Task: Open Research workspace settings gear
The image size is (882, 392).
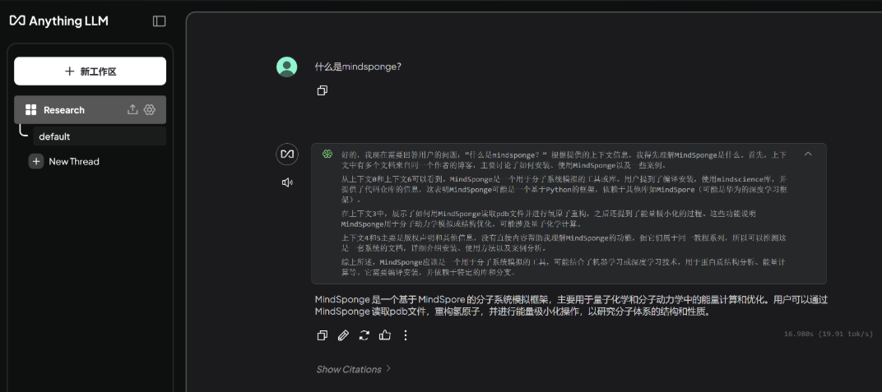Action: pos(150,109)
